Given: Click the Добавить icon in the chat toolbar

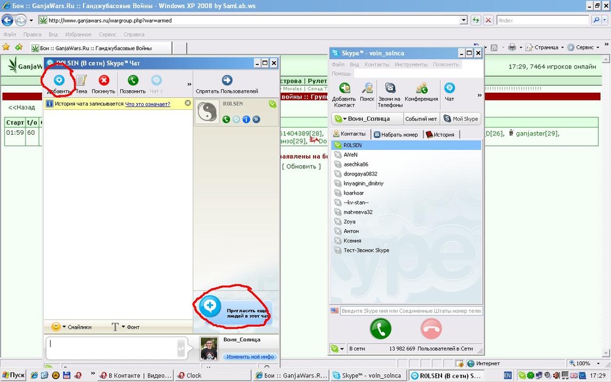Looking at the screenshot, I should (x=59, y=80).
